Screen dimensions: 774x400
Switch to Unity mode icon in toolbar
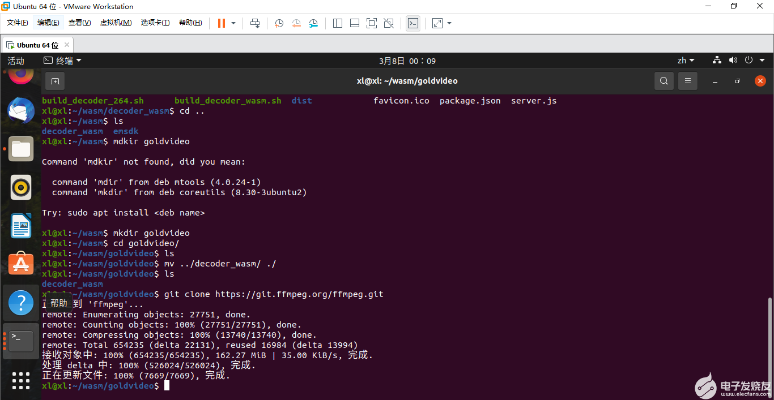(389, 23)
